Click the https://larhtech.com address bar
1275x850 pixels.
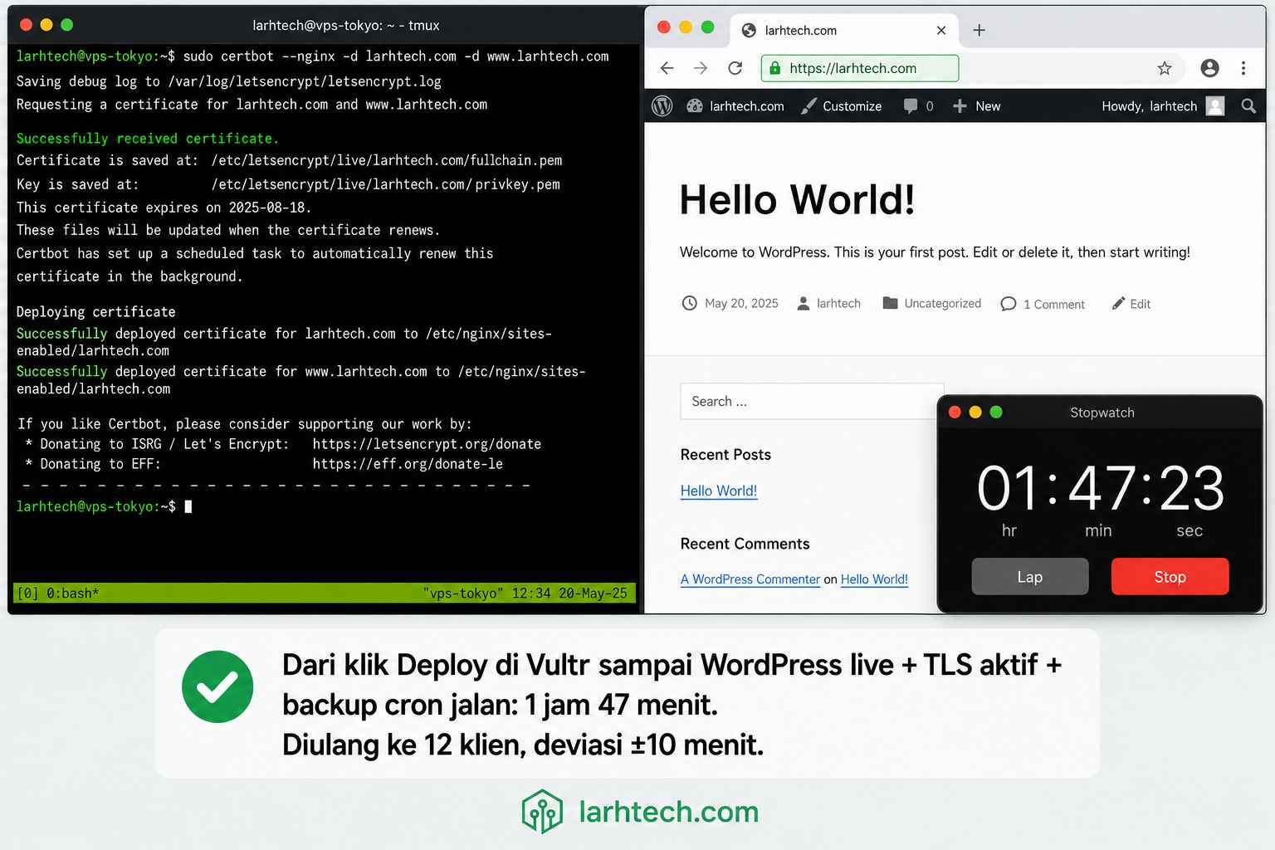[x=860, y=68]
